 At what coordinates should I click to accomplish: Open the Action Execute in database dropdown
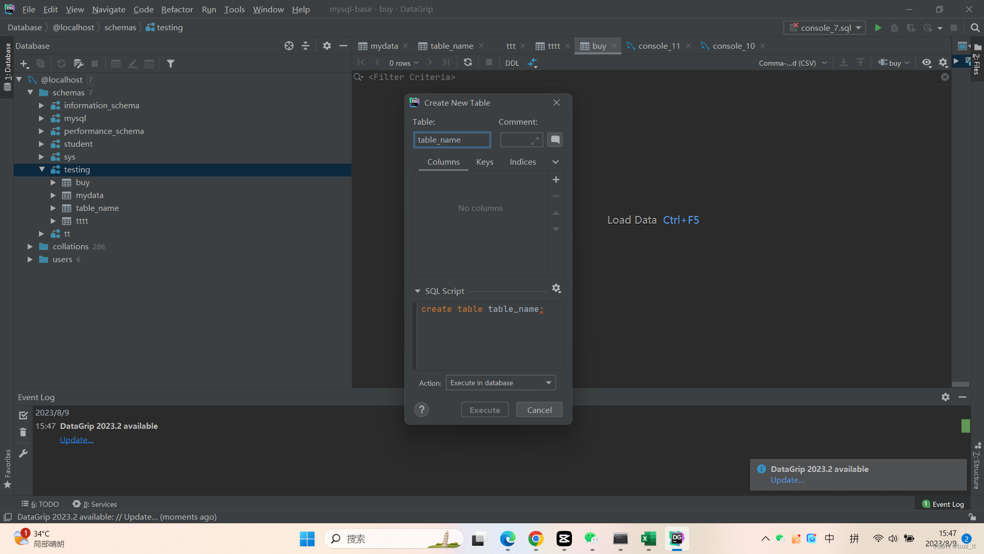[500, 383]
